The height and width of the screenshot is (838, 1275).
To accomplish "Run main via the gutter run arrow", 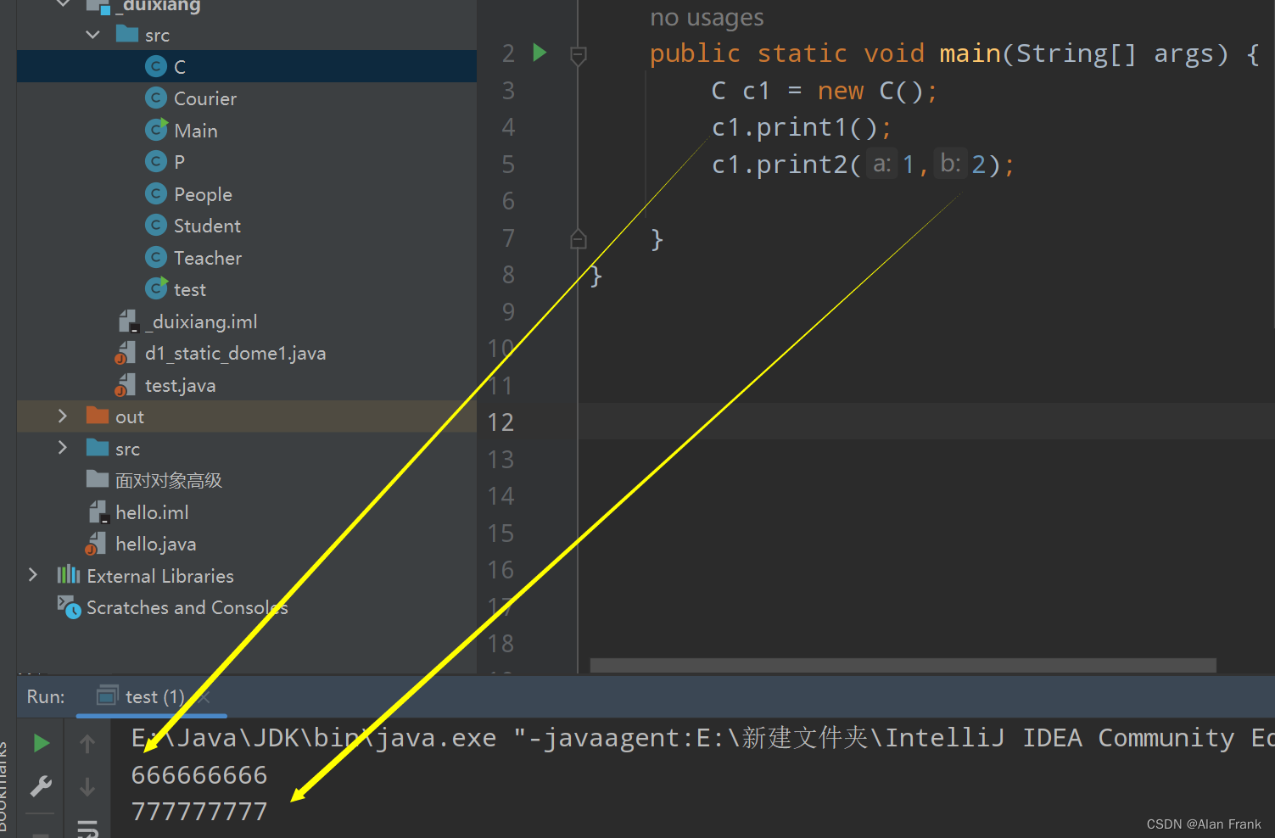I will (540, 53).
